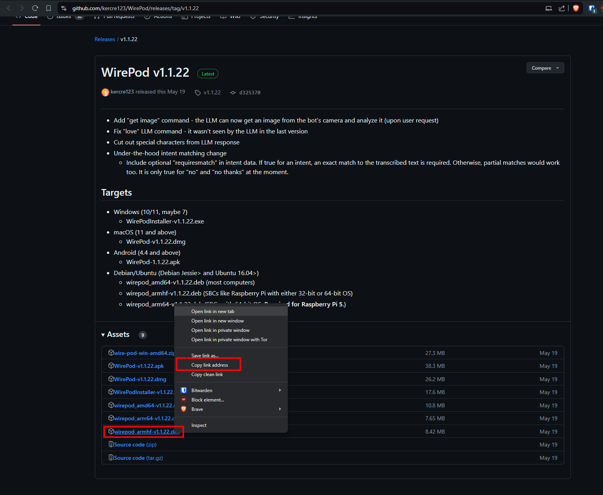Go forward using the browser arrow
The width and height of the screenshot is (603, 495).
tap(22, 8)
